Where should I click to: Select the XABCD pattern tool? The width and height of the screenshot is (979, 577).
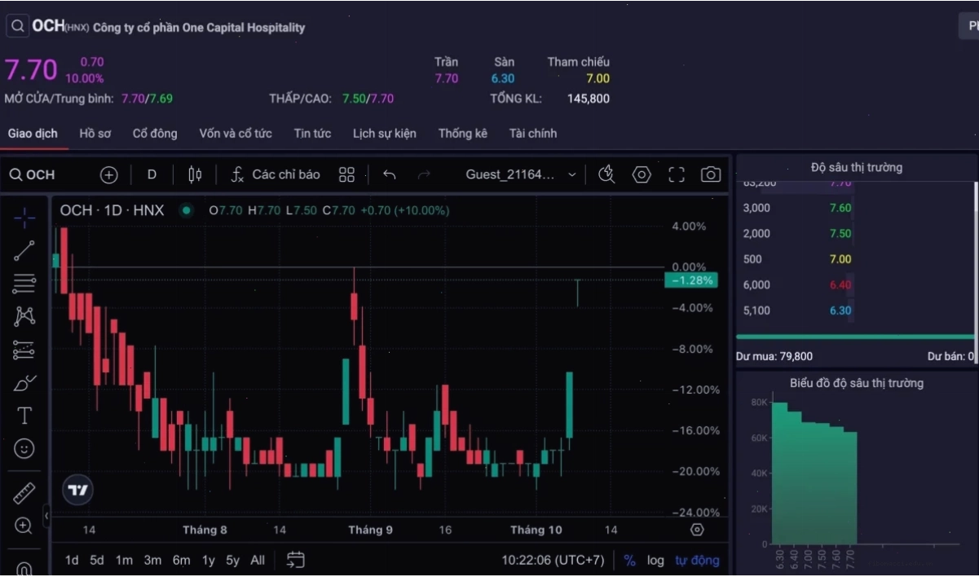point(24,316)
